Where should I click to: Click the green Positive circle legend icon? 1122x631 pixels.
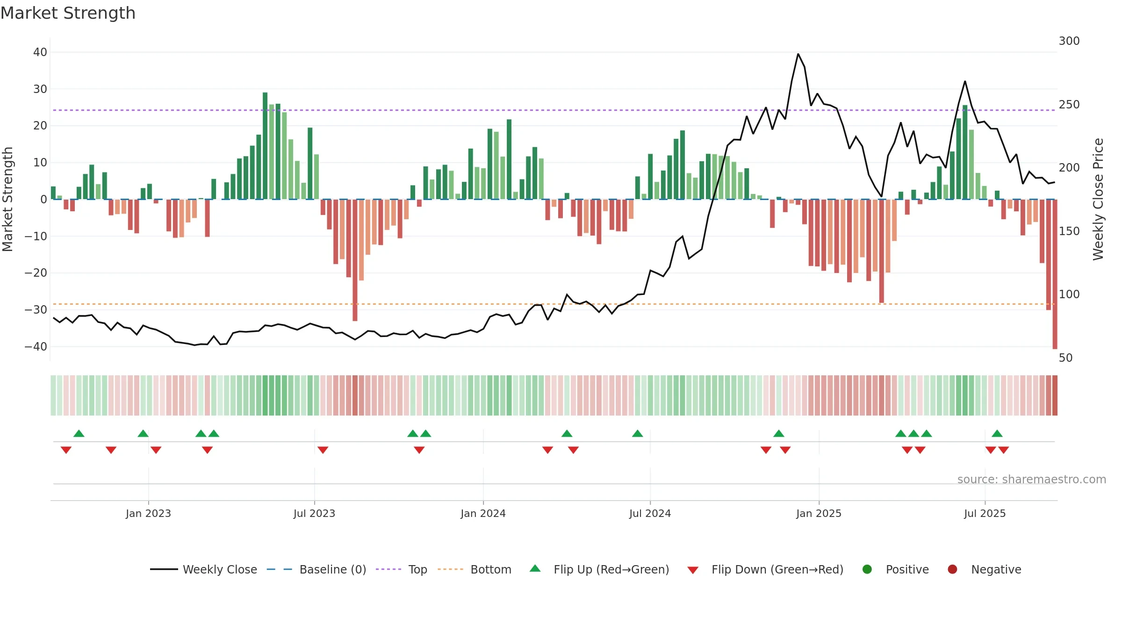coord(867,569)
